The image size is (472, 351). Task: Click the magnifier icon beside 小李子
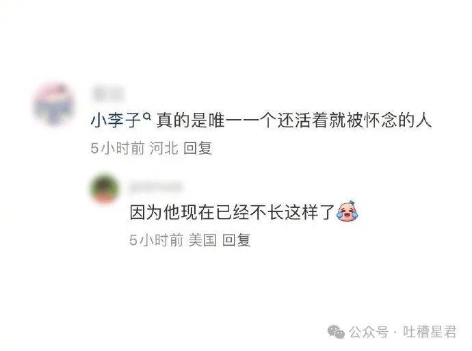coord(146,116)
